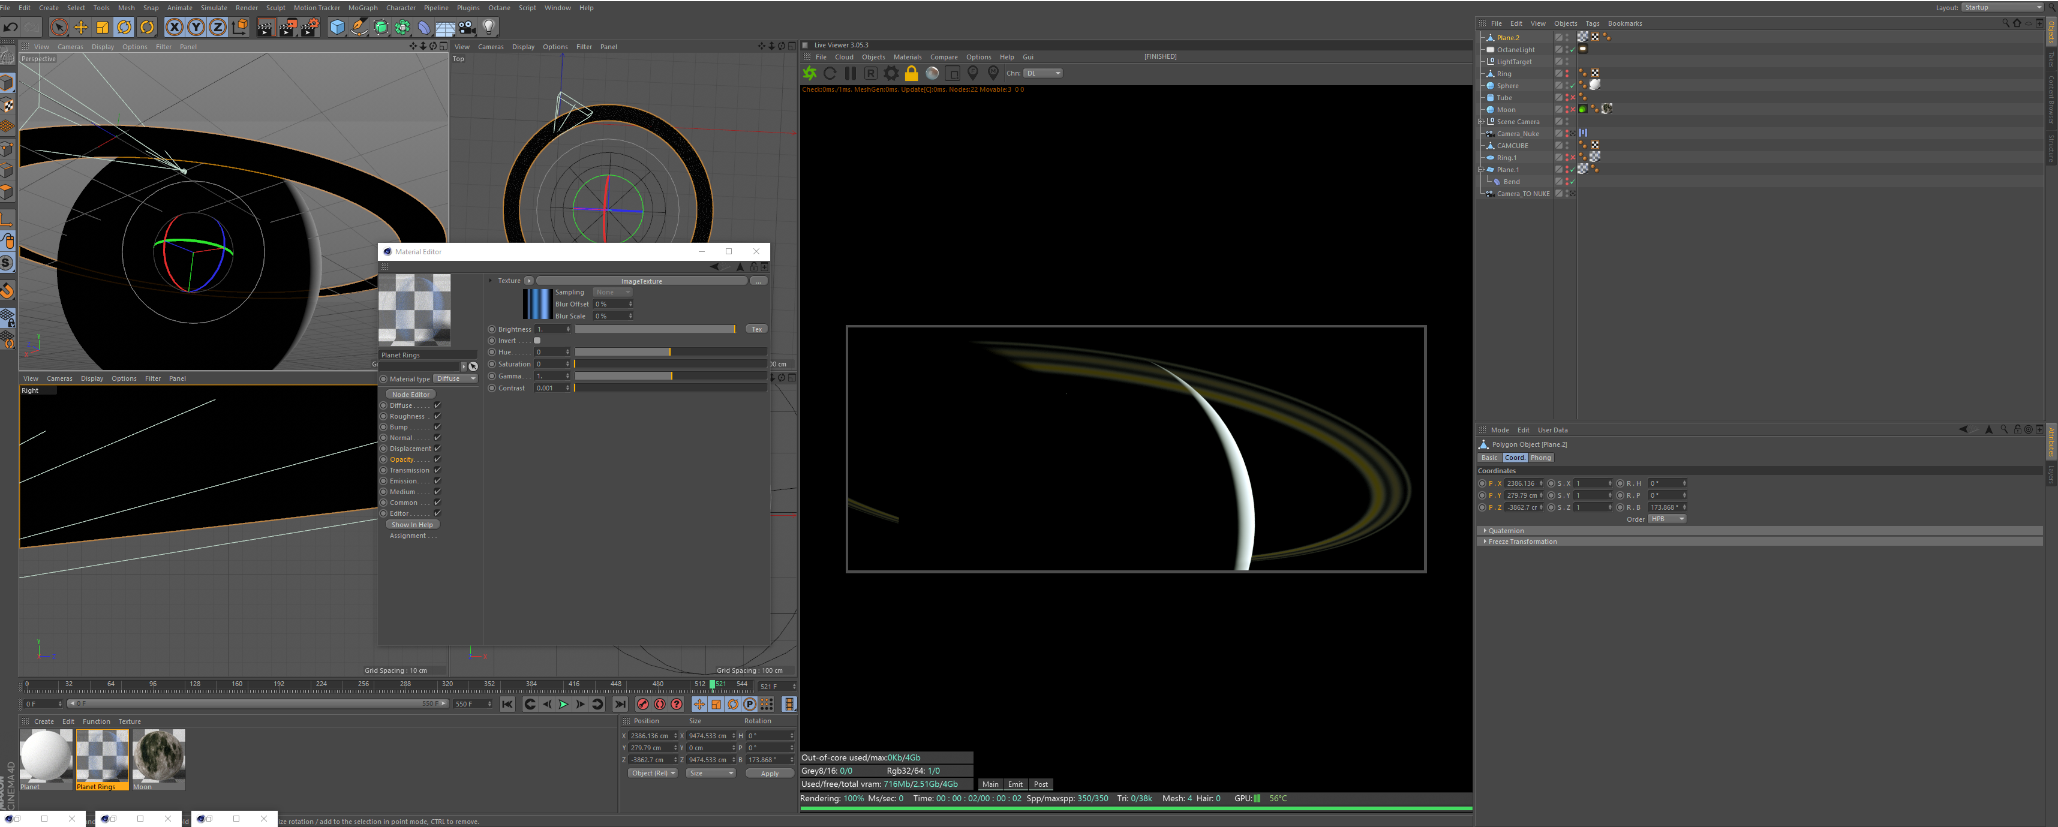
Task: Click the Node Editor button
Action: pos(411,395)
